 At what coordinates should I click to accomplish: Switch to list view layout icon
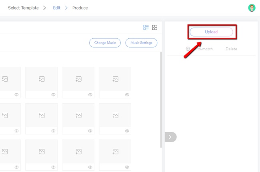(146, 28)
